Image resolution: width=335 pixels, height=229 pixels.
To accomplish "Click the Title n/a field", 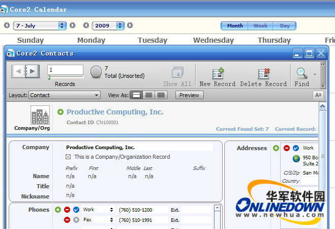I will click(70, 186).
